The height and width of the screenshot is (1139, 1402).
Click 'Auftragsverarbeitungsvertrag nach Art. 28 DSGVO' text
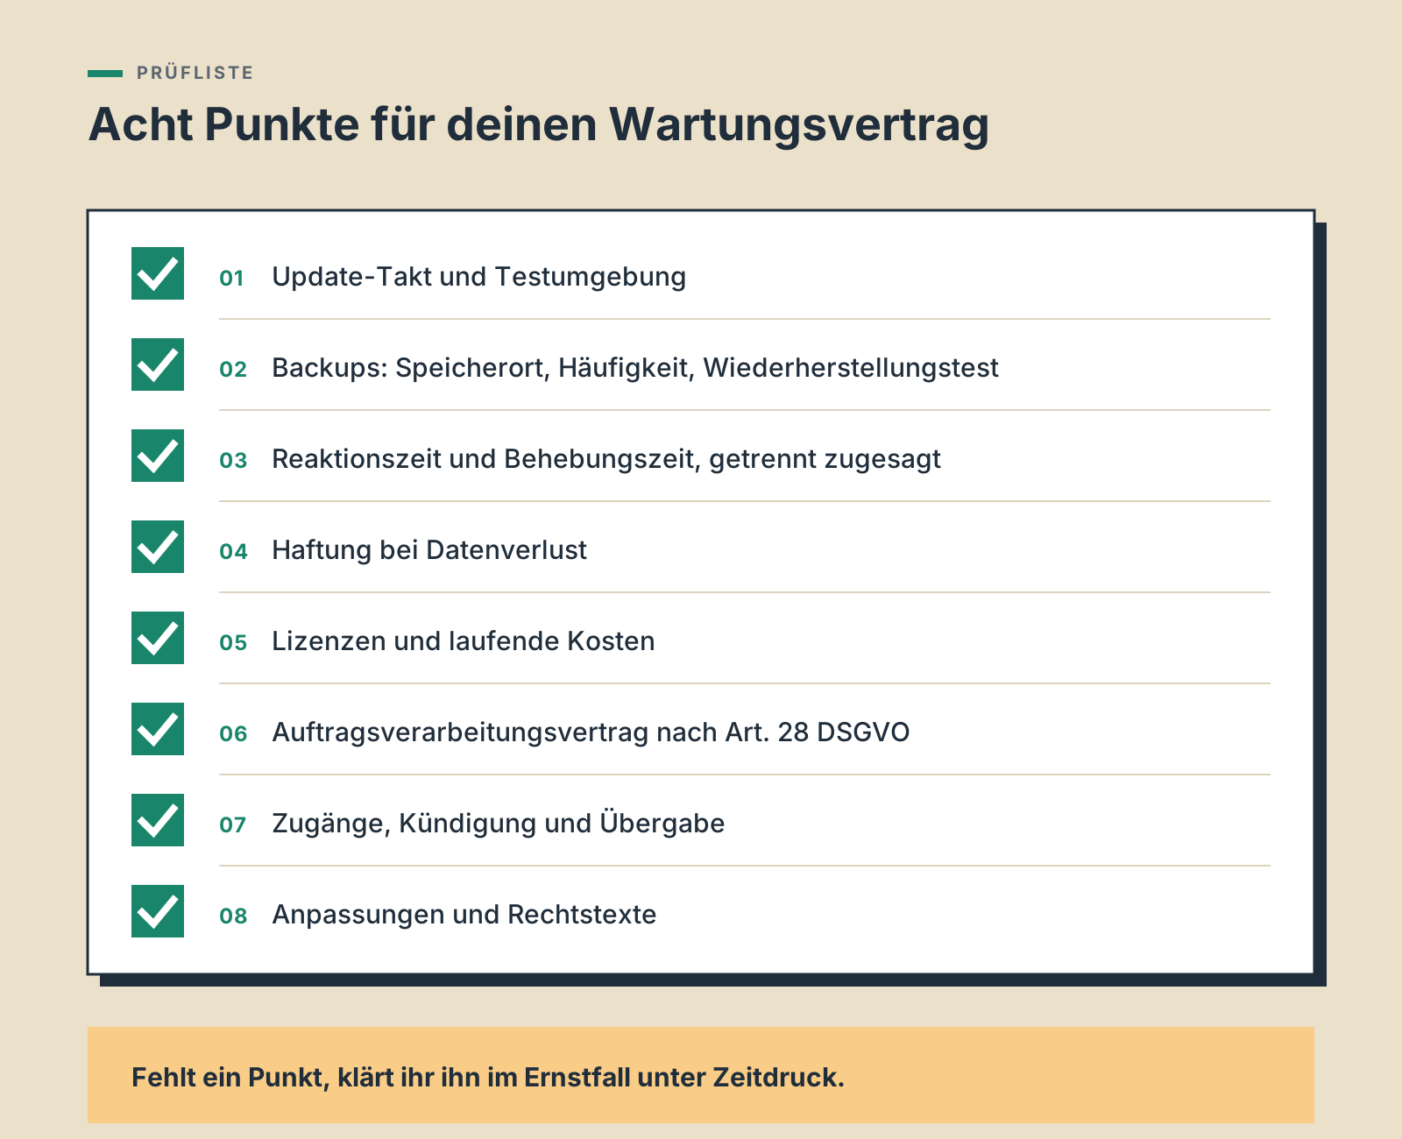(x=591, y=732)
